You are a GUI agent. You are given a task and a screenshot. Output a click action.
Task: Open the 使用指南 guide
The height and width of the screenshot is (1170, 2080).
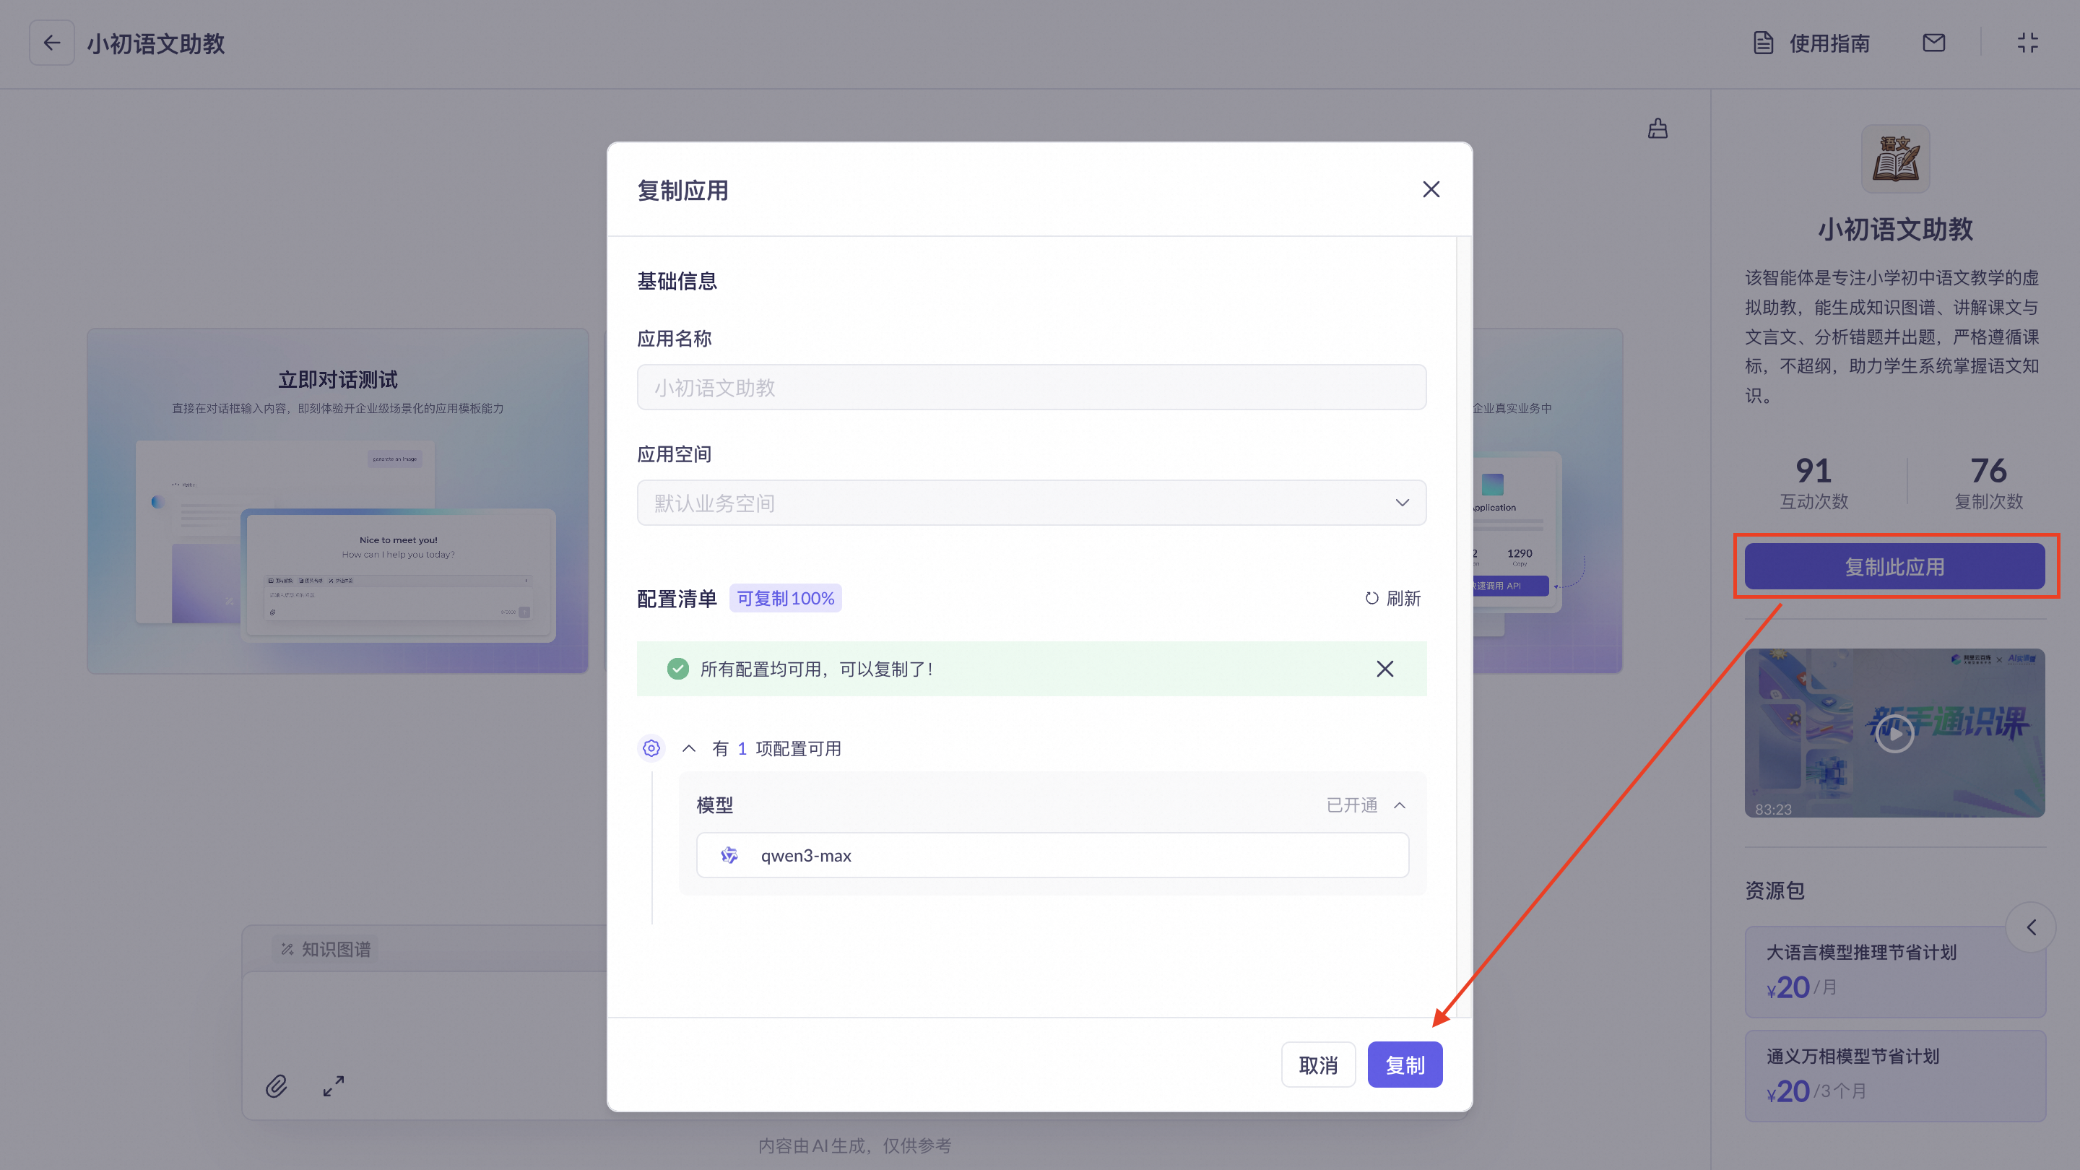pos(1813,43)
